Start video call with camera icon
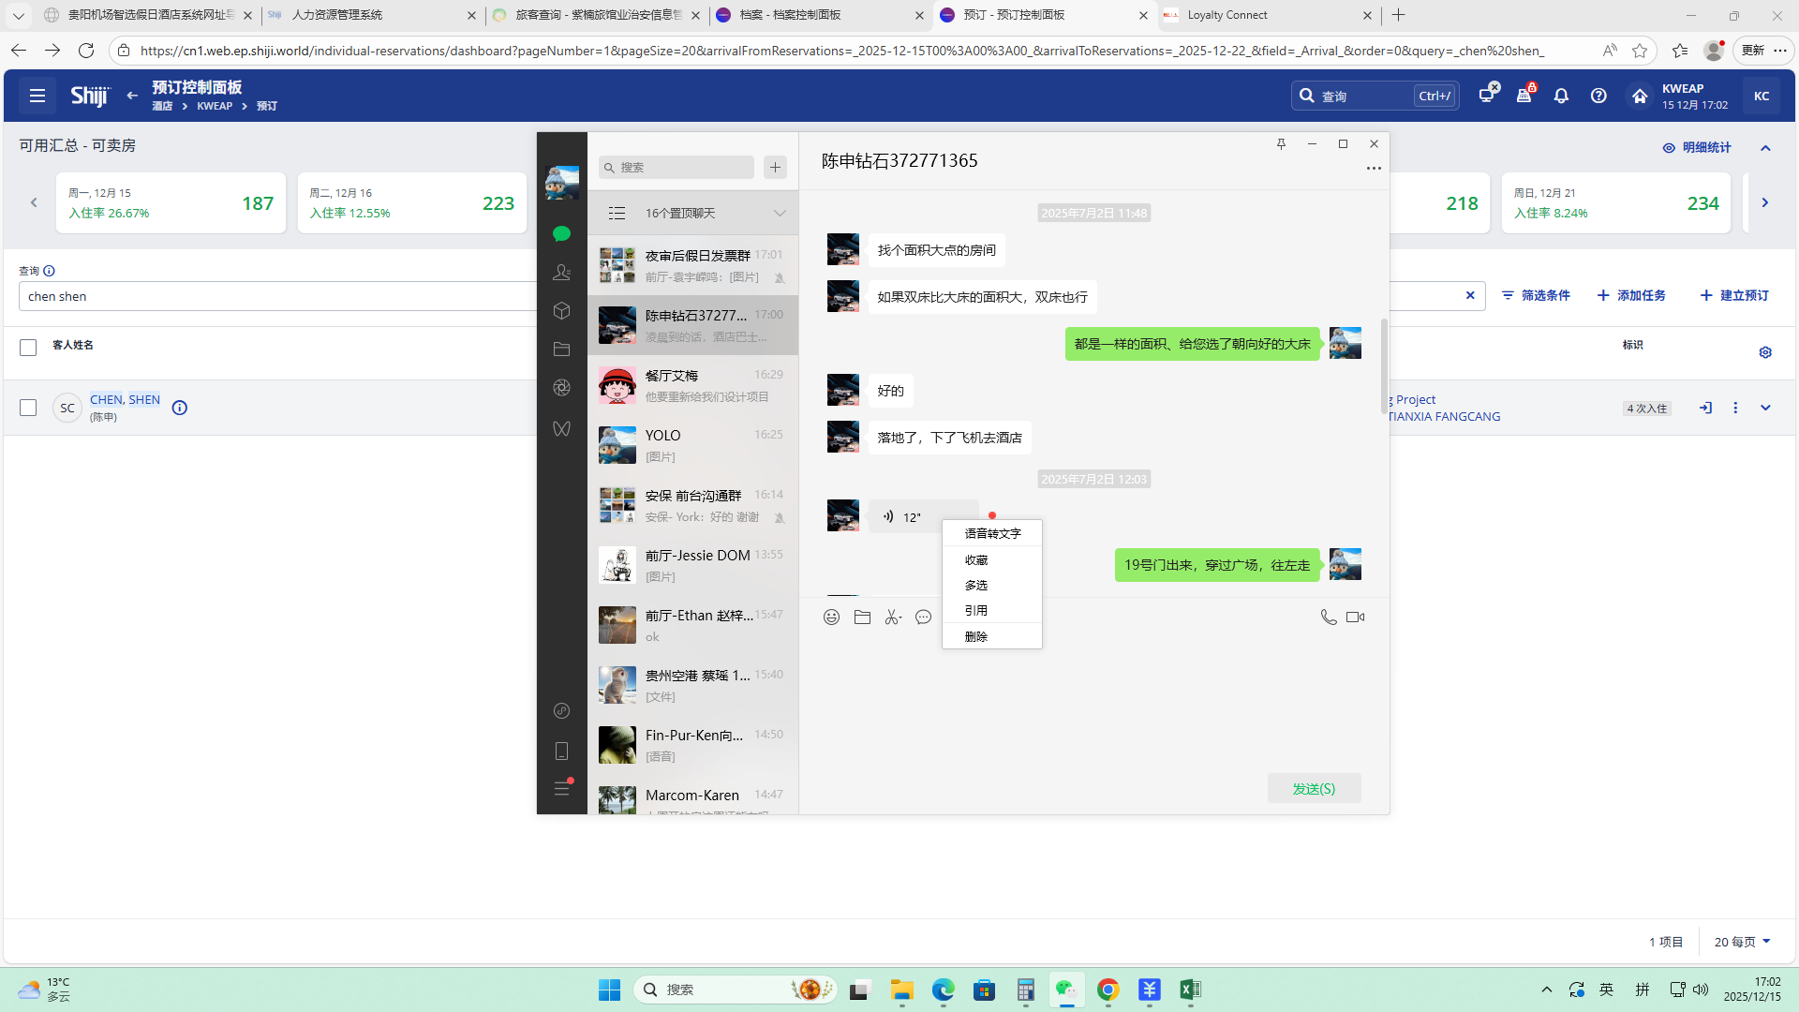This screenshot has width=1799, height=1012. (x=1355, y=617)
